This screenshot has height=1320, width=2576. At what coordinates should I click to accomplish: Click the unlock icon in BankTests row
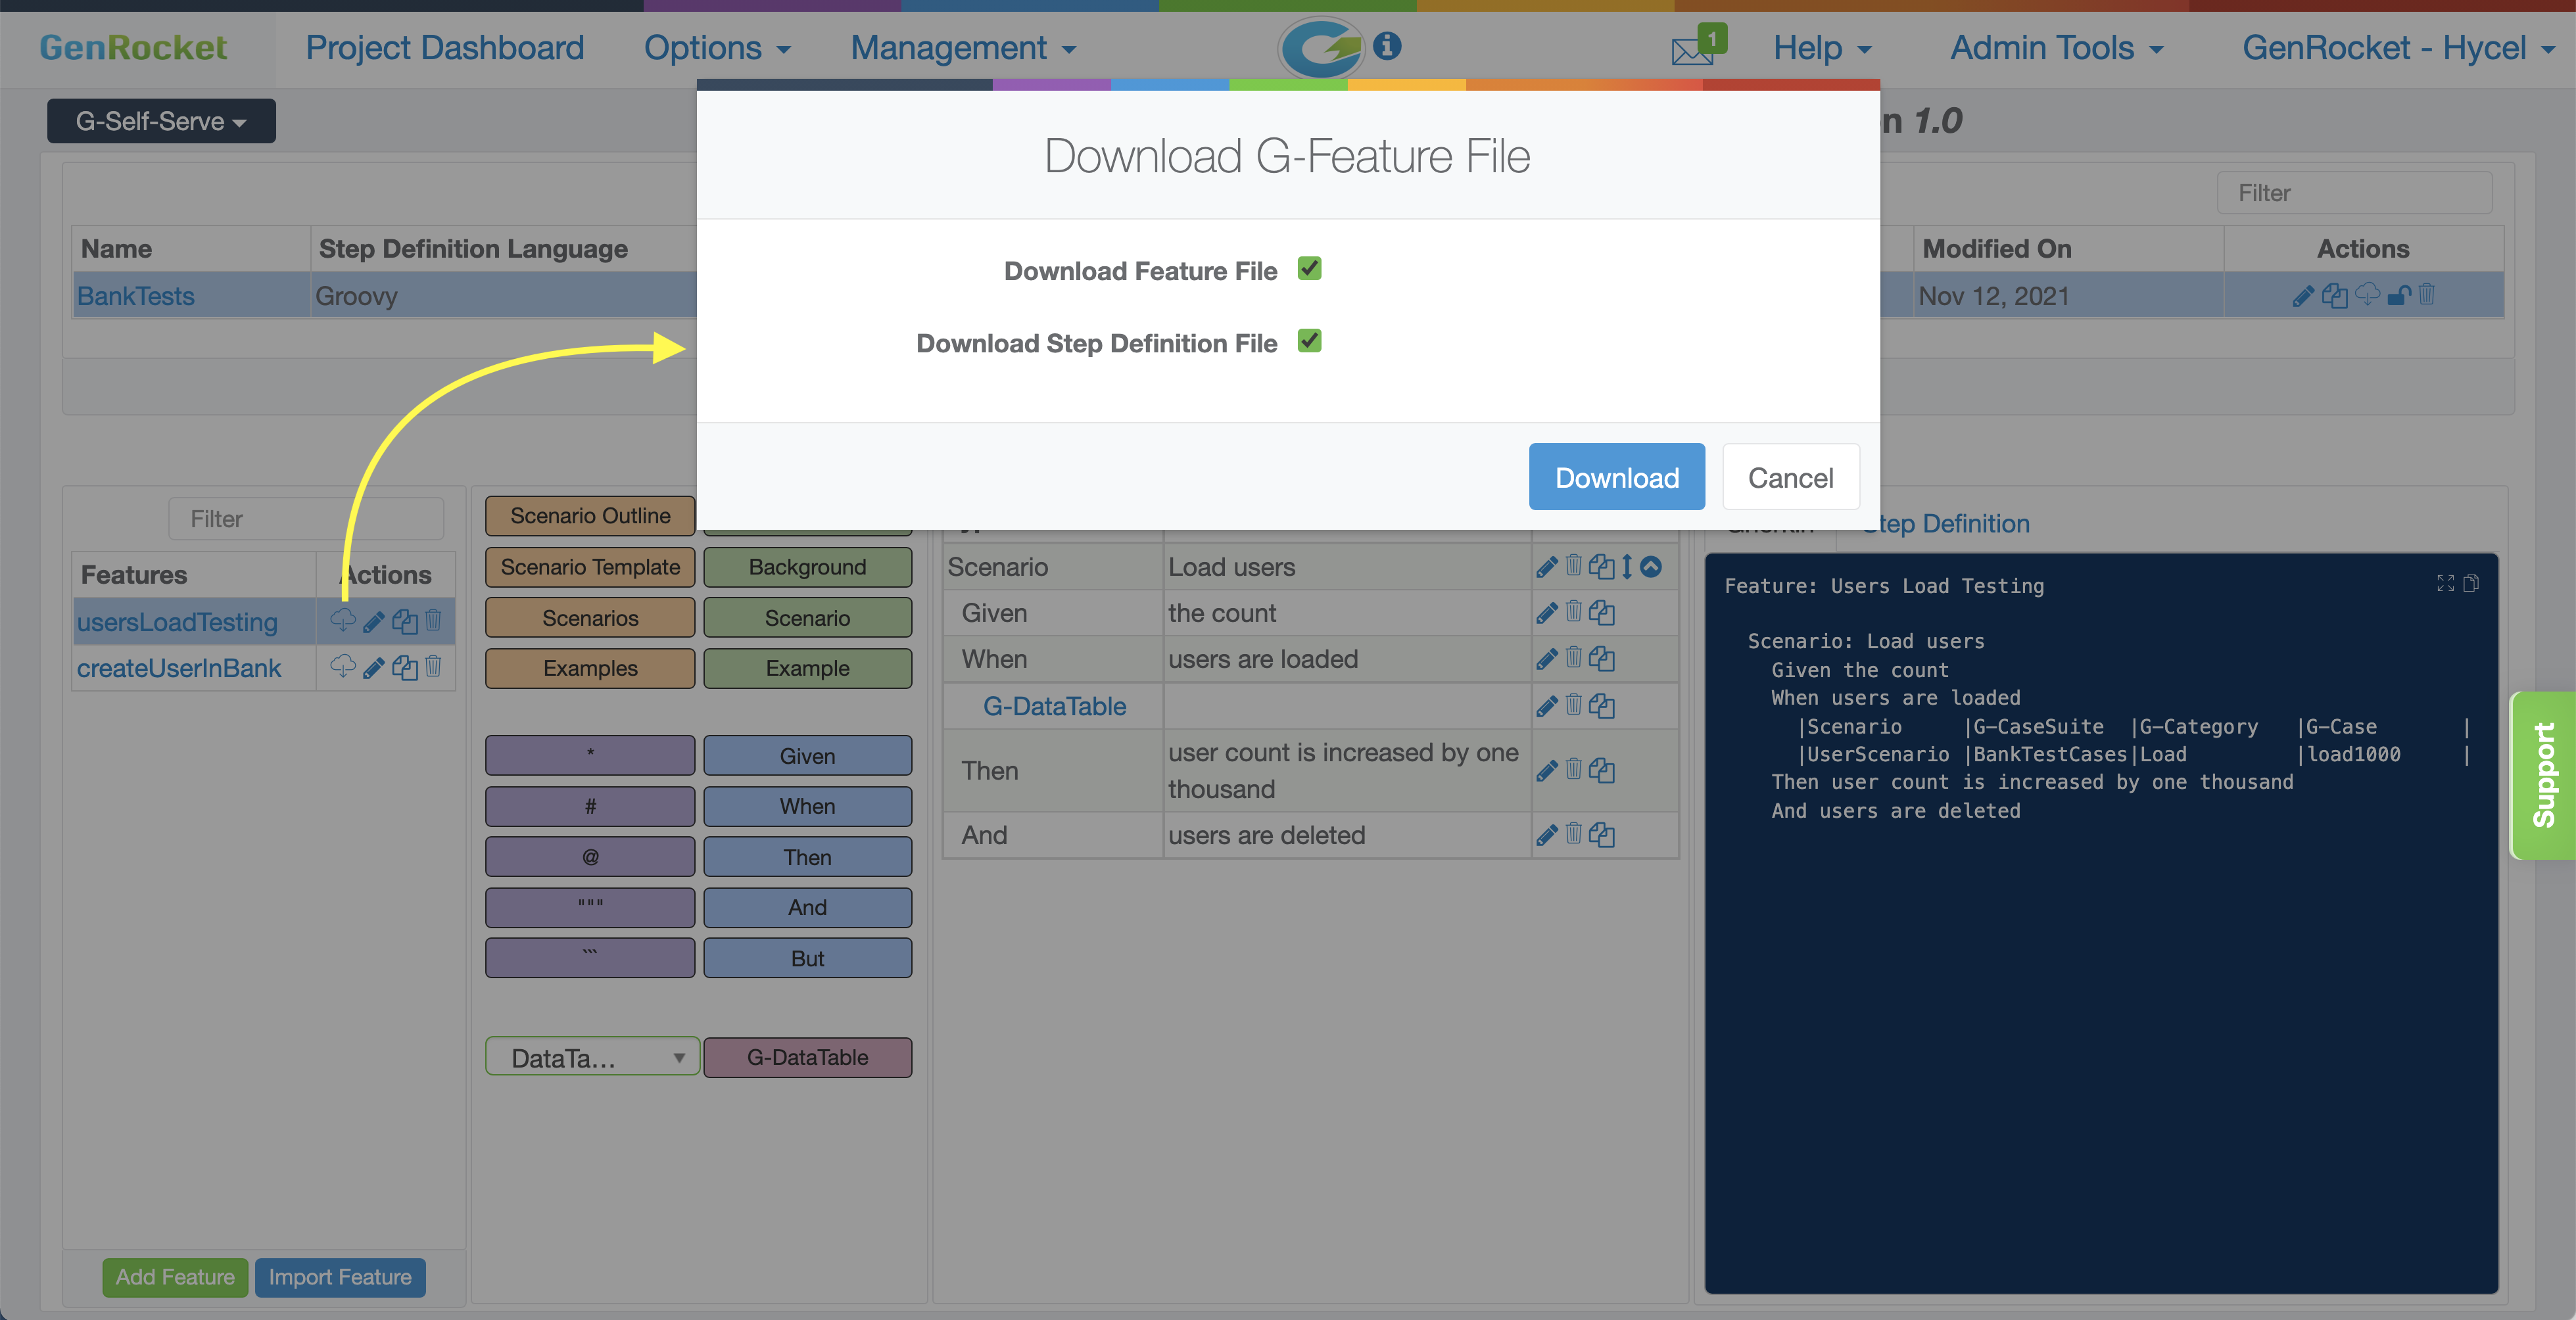[2398, 296]
